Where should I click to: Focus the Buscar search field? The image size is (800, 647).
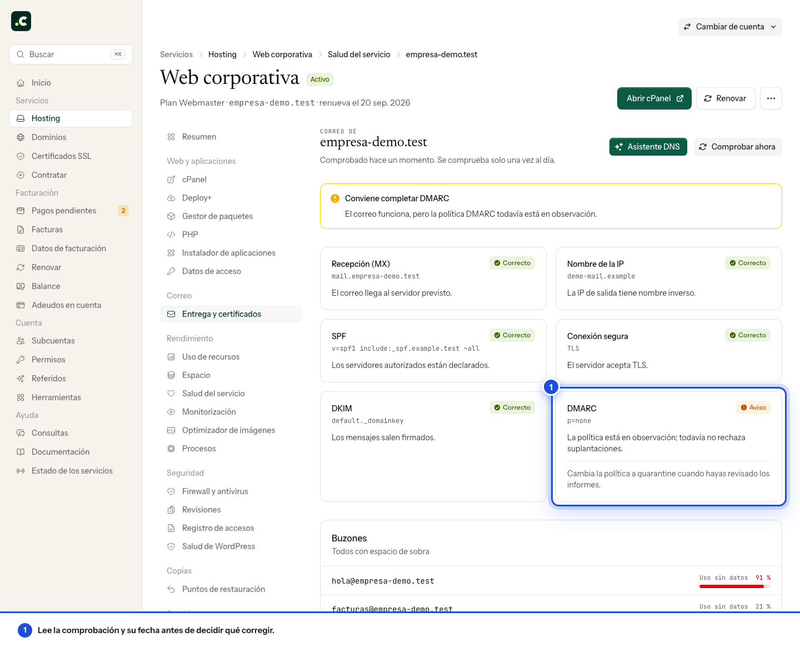[x=71, y=54]
